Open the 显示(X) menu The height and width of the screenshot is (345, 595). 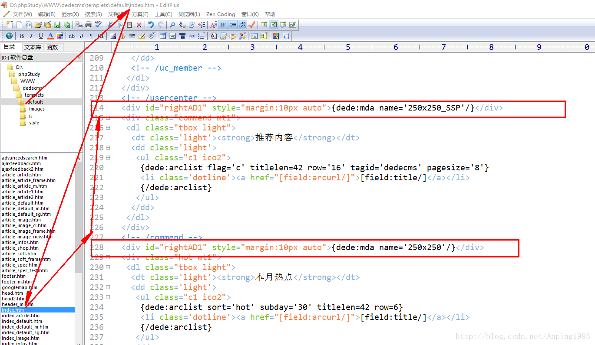tap(70, 14)
